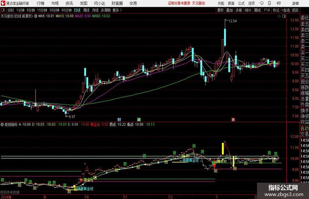Screen dimensions: 309x199
Task: Switch to the 15分钟 period tab
Action: click(x=42, y=10)
